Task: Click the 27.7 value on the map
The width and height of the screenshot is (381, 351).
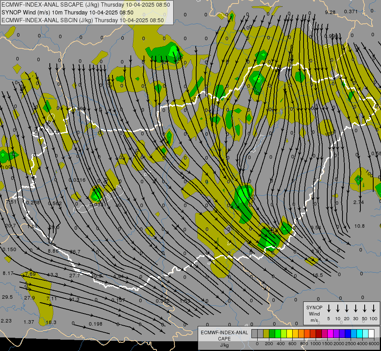Action: pyautogui.click(x=75, y=275)
